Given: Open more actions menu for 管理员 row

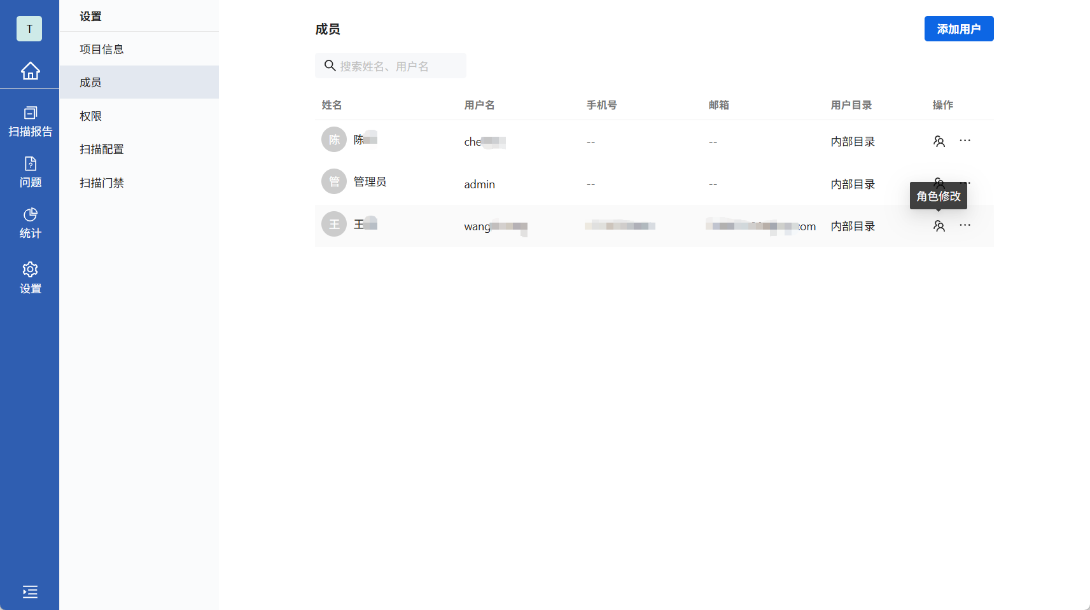Looking at the screenshot, I should [965, 183].
